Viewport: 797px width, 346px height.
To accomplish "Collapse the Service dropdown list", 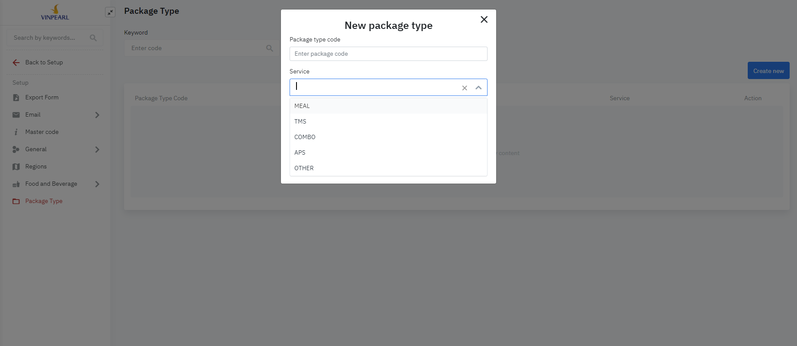I will pos(478,88).
